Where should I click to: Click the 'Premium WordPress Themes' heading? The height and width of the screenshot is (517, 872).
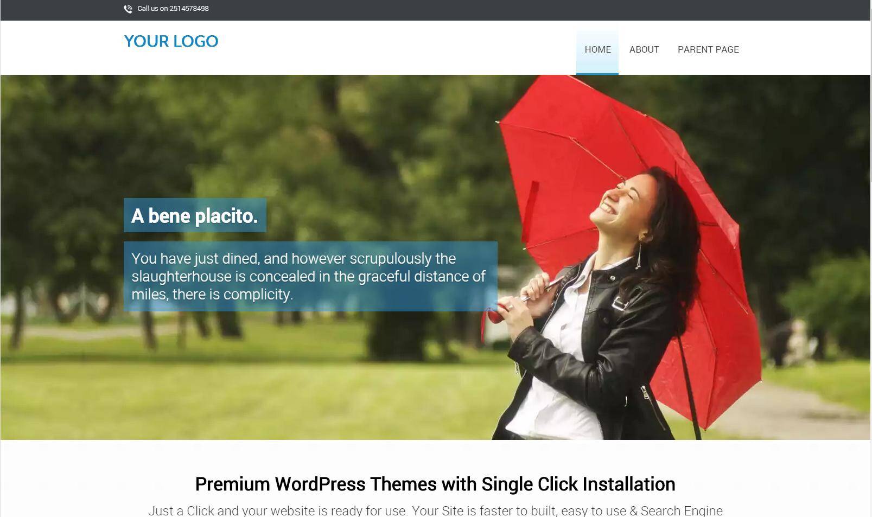435,484
